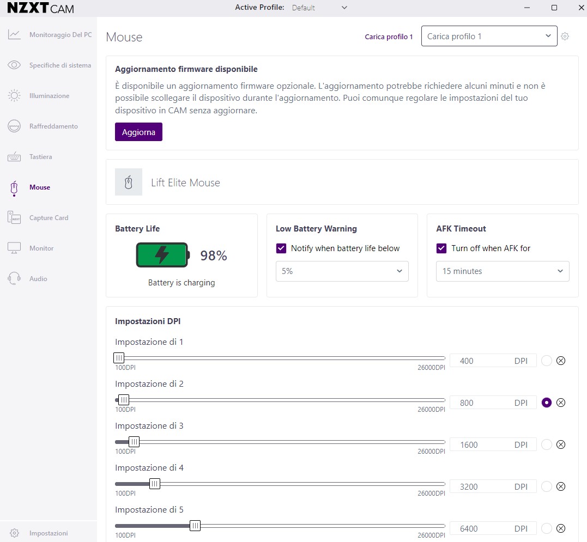Disable Turn off when AFK for checkbox
Screen dimensions: 587x542
point(441,248)
